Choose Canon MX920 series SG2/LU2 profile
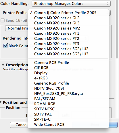 click(x=68, y=49)
